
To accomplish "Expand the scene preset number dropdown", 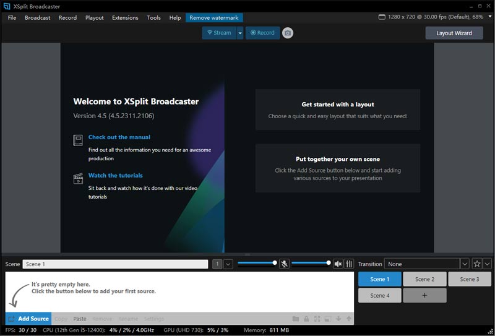I will point(228,264).
